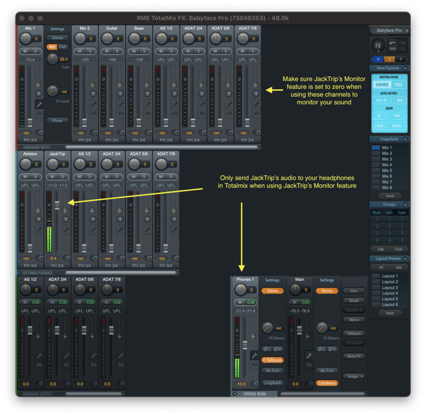Collapse Control Room section round arrow icon
The image size is (426, 416).
(235, 394)
